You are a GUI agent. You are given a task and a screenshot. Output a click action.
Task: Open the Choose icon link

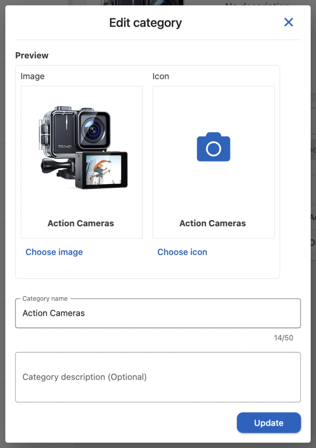click(182, 252)
